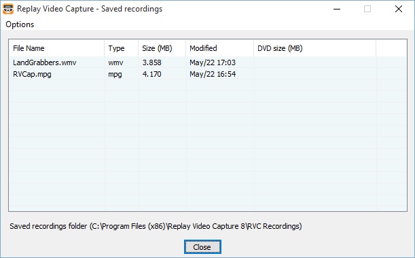Click the May/22 17:03 modified date

coord(213,62)
